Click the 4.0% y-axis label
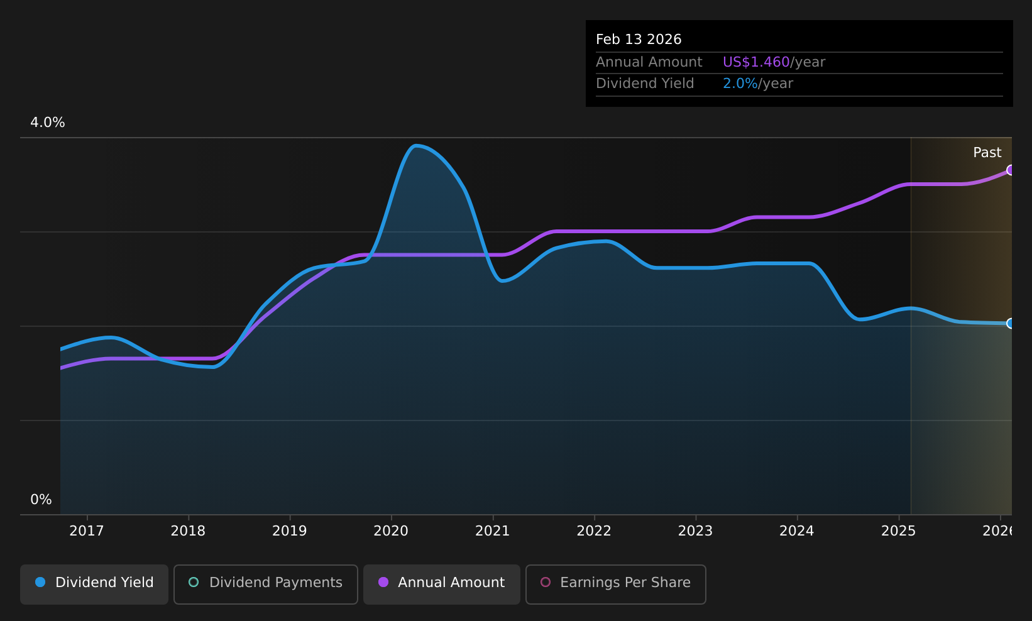This screenshot has width=1032, height=621. coord(48,123)
